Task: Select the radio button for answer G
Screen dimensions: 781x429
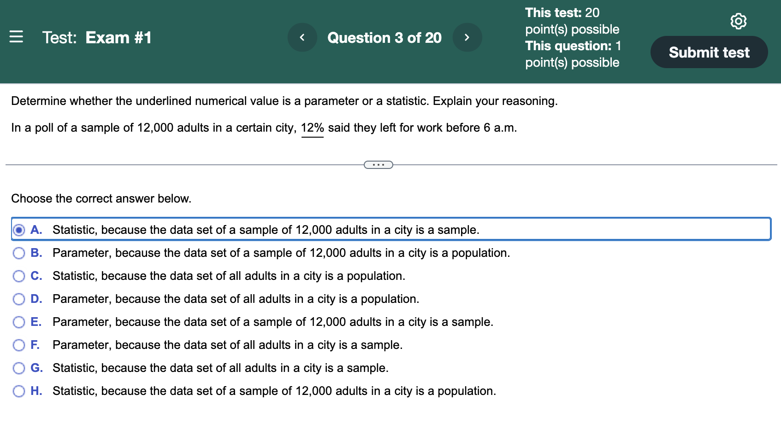Action: click(19, 368)
